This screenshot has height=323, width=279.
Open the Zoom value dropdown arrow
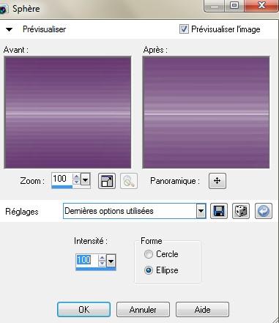pyautogui.click(x=85, y=180)
